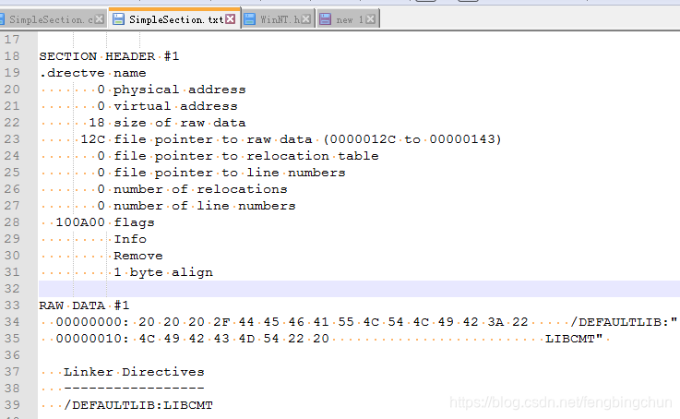Image resolution: width=680 pixels, height=419 pixels.
Task: Click the "Remove" flag line
Action: (138, 256)
